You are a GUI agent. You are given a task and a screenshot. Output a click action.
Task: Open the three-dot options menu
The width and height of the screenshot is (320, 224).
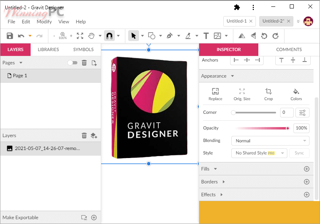253,7
